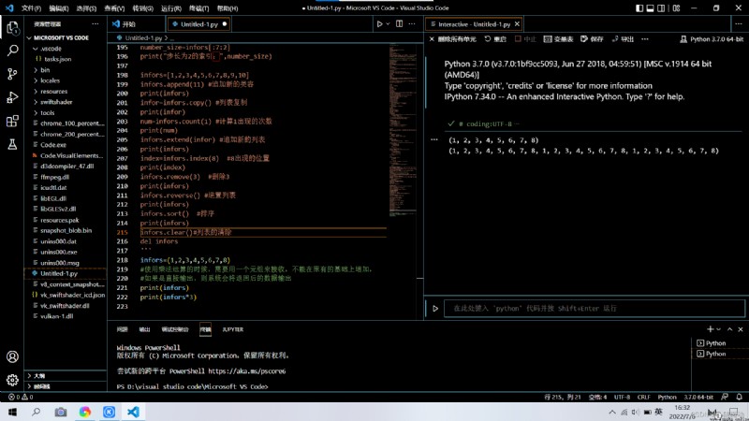Viewport: 749px width, 421px height.
Task: Expand the Timeline section in sidebar
Action: pos(66,386)
